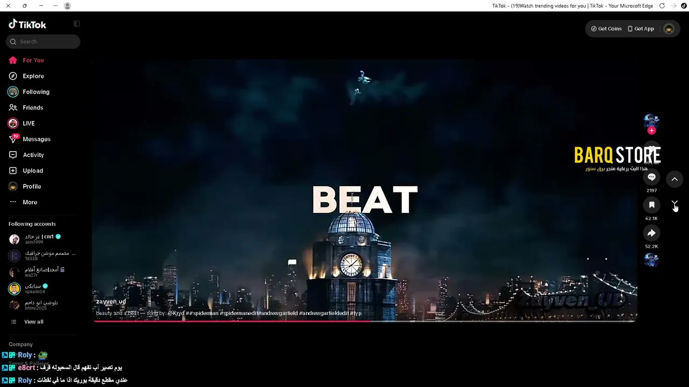689x387 pixels.
Task: Open the followed account spaaiki04
Action: coord(29,289)
